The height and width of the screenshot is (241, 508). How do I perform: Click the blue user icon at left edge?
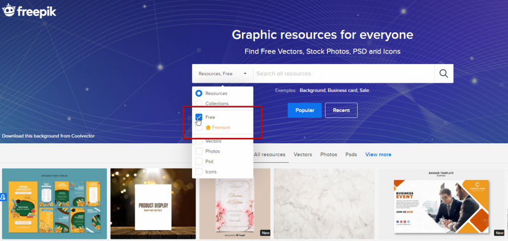[x=2, y=197]
